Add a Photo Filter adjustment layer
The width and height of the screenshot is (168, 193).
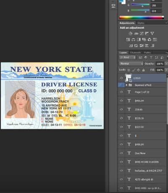[x=144, y=40]
